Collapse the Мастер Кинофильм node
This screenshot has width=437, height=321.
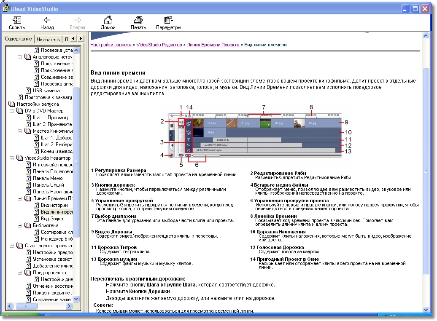click(x=20, y=131)
